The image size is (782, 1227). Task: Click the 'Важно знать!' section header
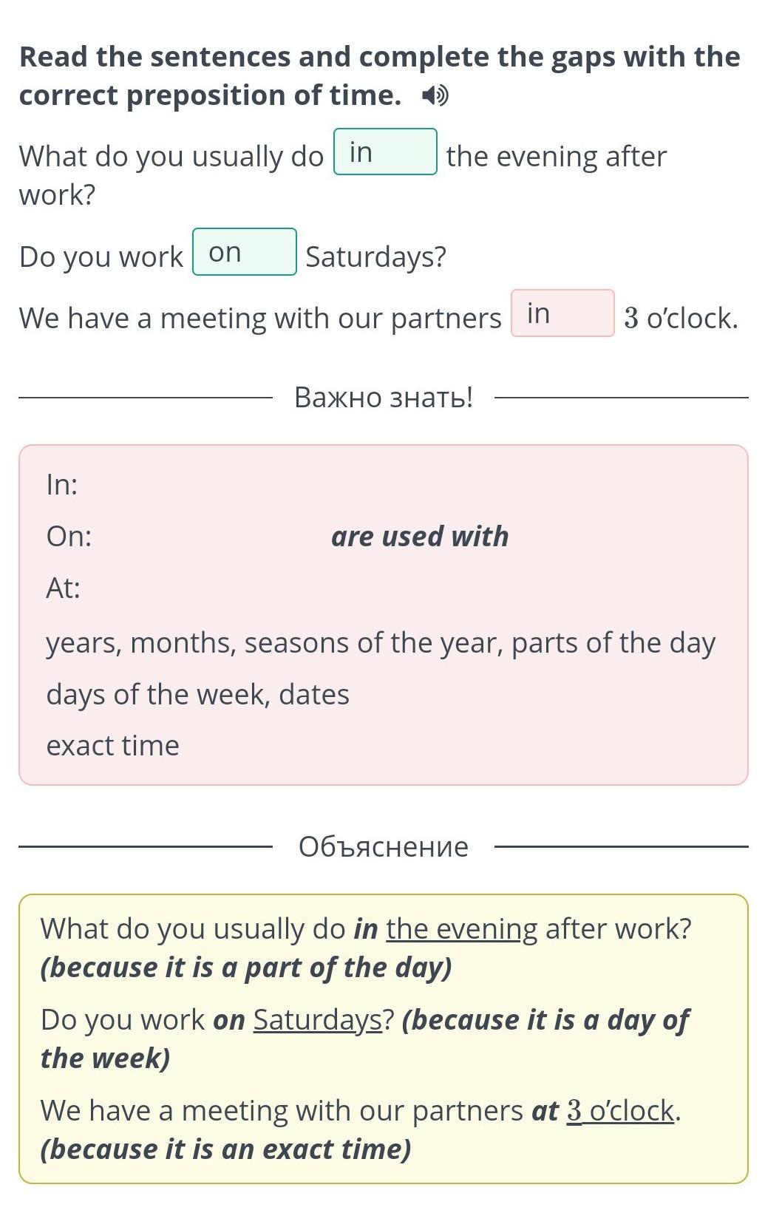383,398
